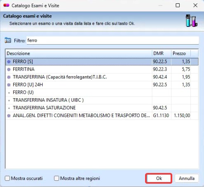Click DMR code 90.22.3 for FERRITINA
The height and width of the screenshot is (187, 204).
pyautogui.click(x=160, y=69)
